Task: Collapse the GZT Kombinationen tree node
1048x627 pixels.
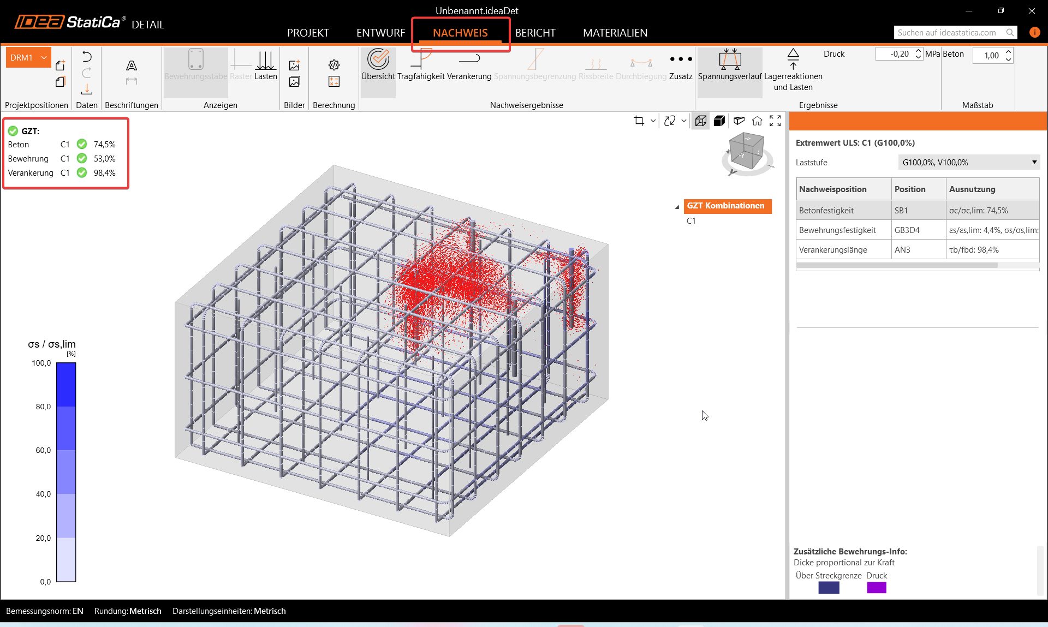Action: coord(677,207)
